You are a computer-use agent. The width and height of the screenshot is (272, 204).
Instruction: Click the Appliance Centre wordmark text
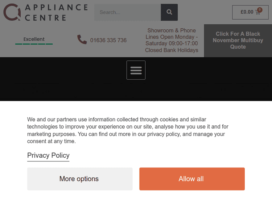point(56,12)
